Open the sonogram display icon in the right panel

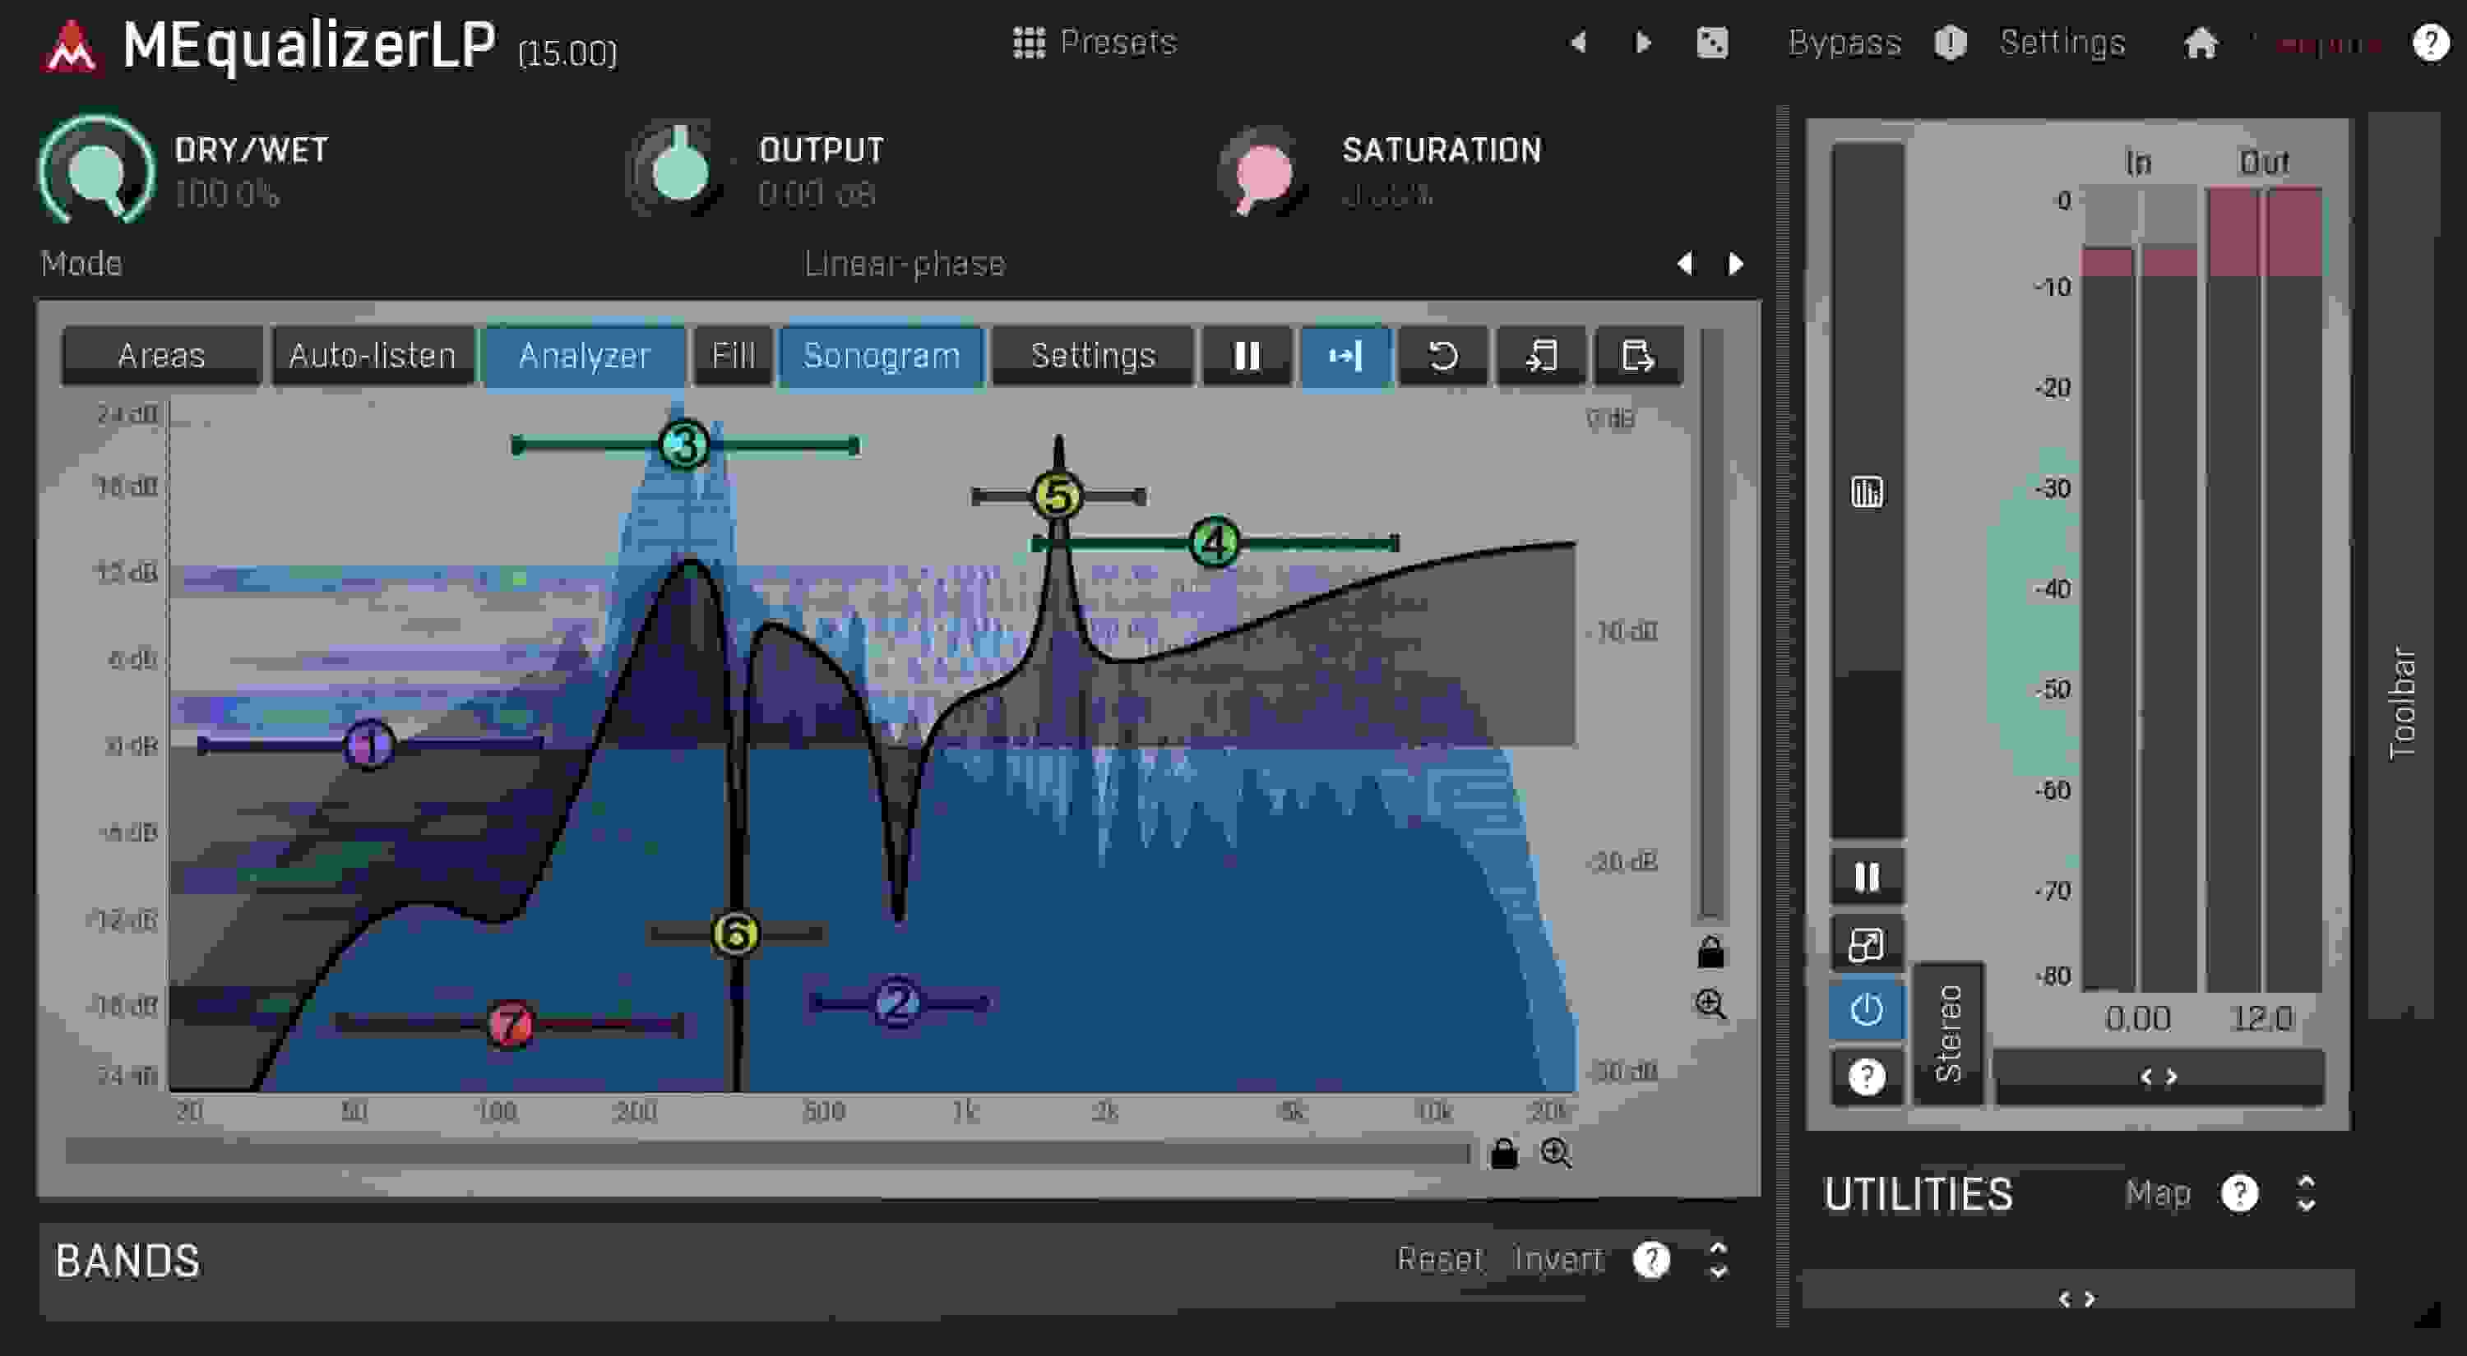(1868, 490)
